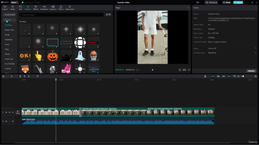Click the Share button
The image size is (259, 145).
coord(227,2)
